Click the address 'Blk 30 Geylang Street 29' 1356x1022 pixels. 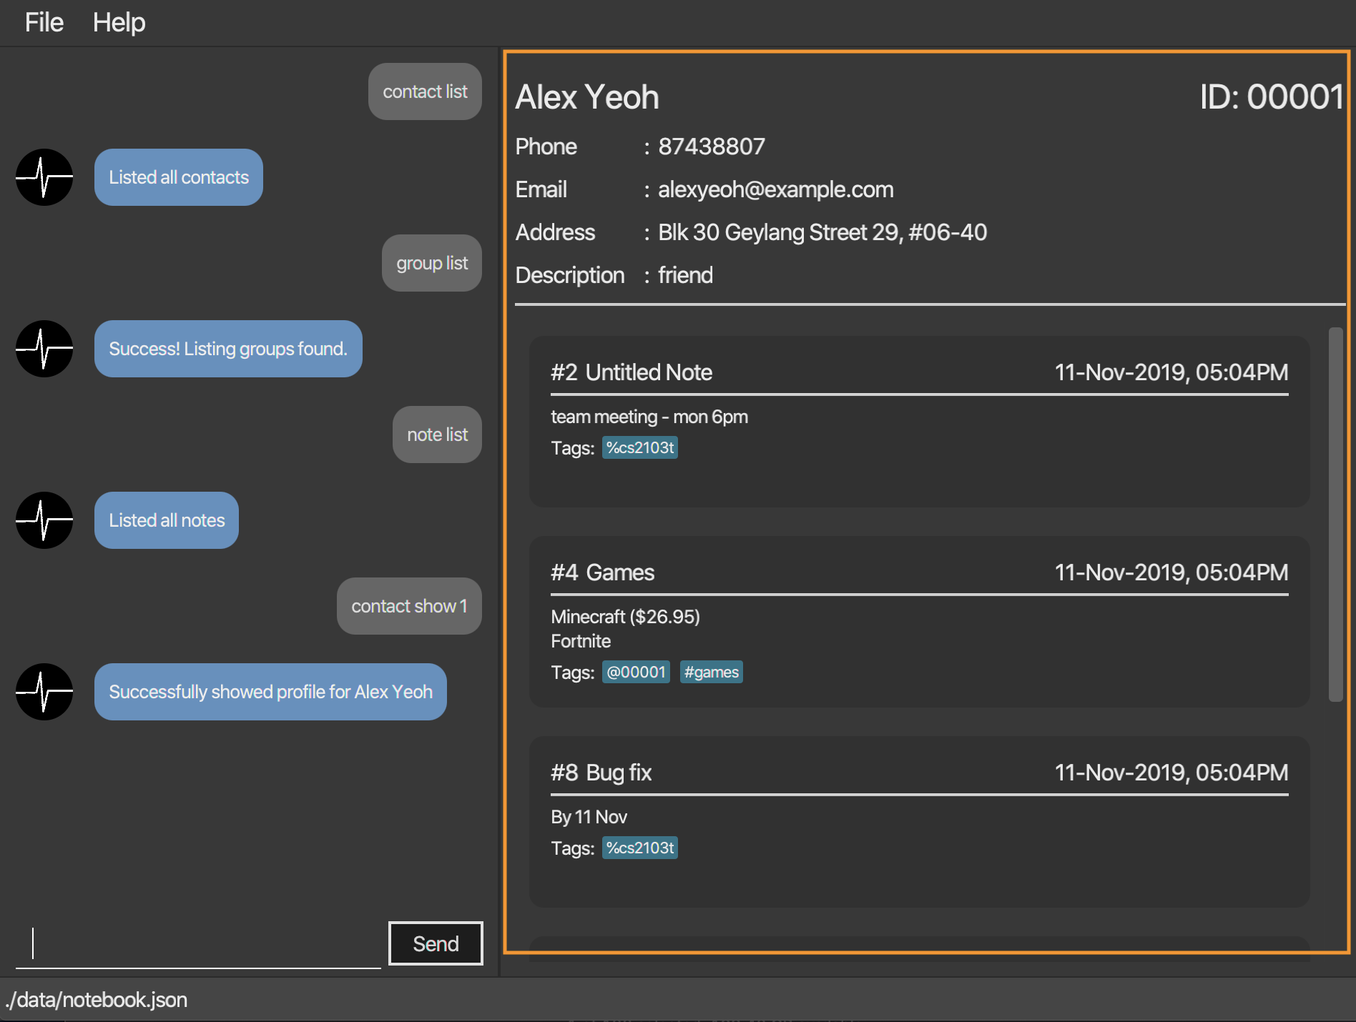pos(822,232)
